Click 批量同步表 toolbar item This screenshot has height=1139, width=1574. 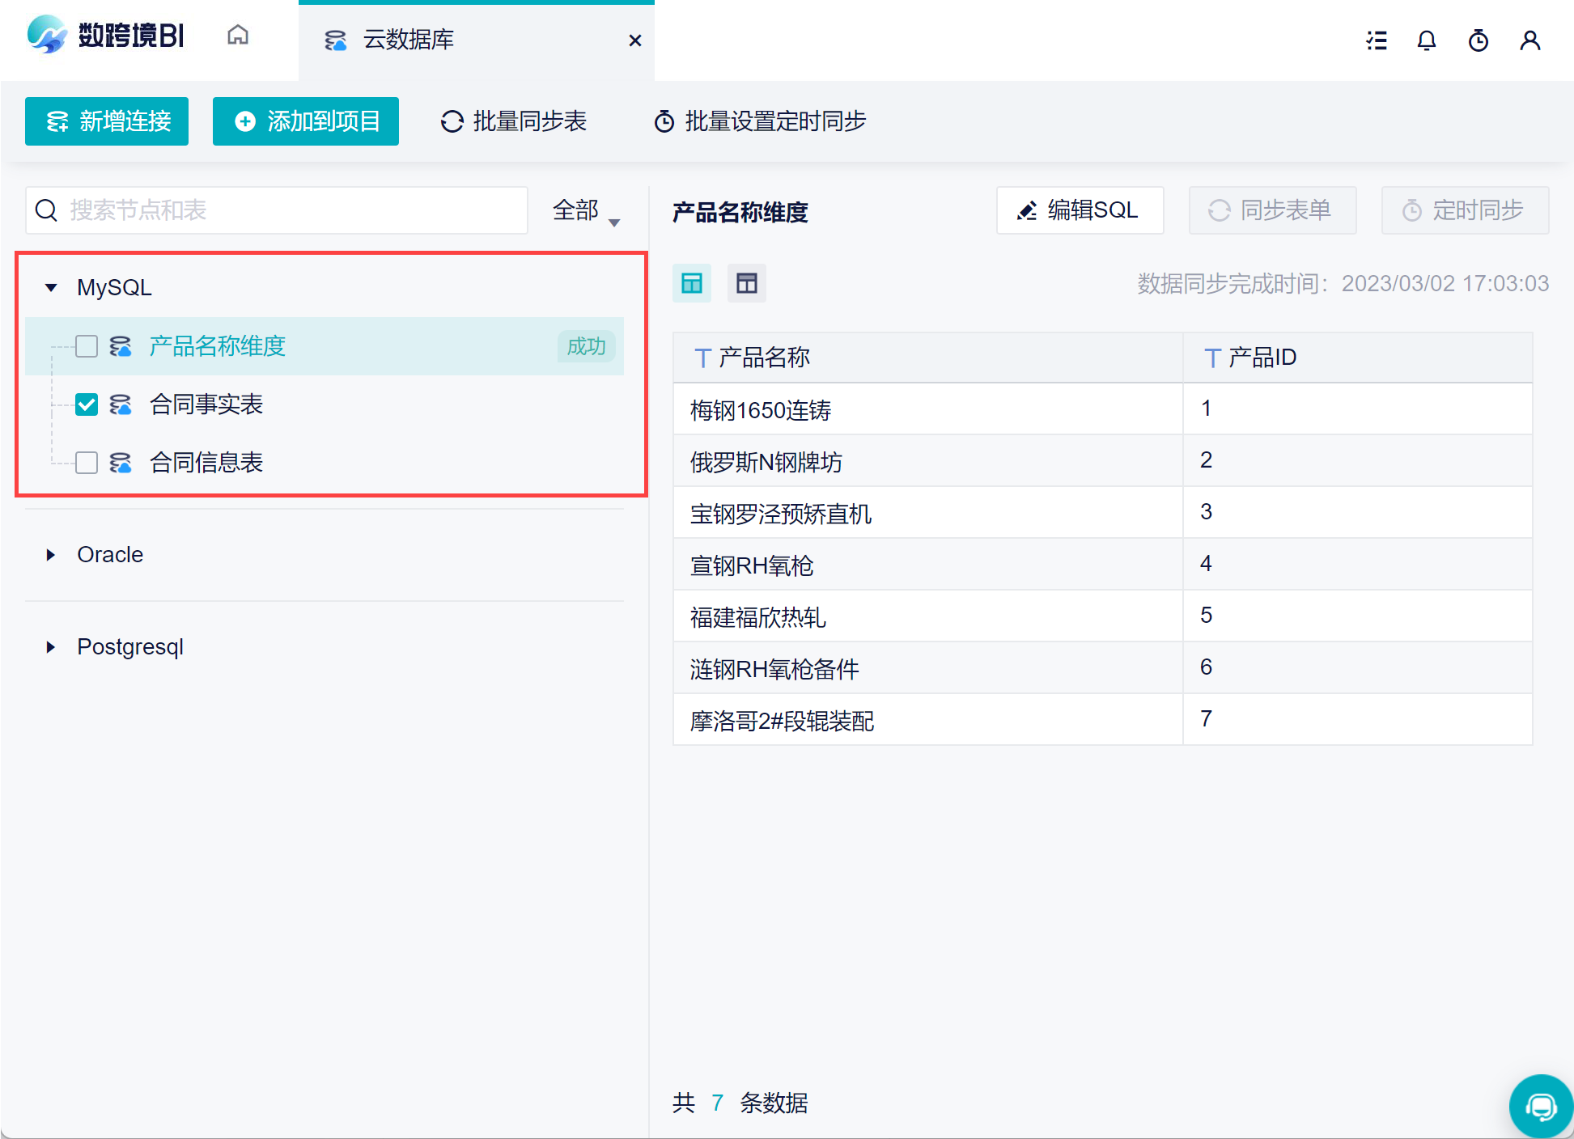click(514, 121)
